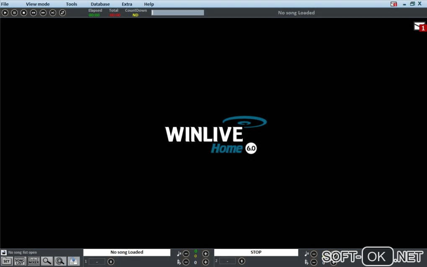Screen dimensions: 427x267
Task: Click the 'No song Loaded' player 1 title field
Action: tap(126, 252)
